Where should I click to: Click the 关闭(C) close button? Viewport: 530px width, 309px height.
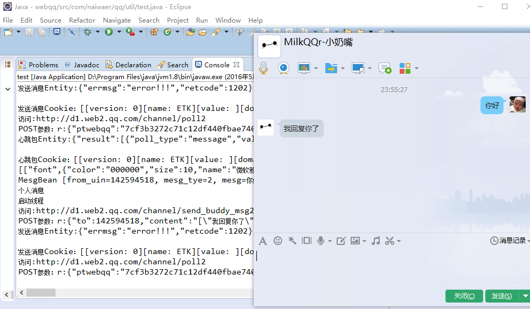pyautogui.click(x=464, y=296)
